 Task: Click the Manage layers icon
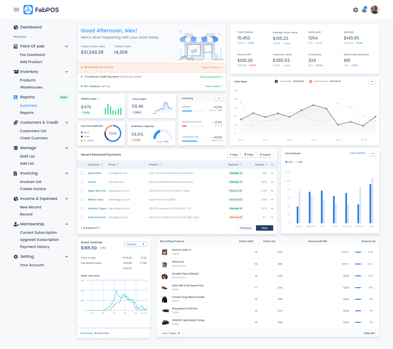coord(16,148)
